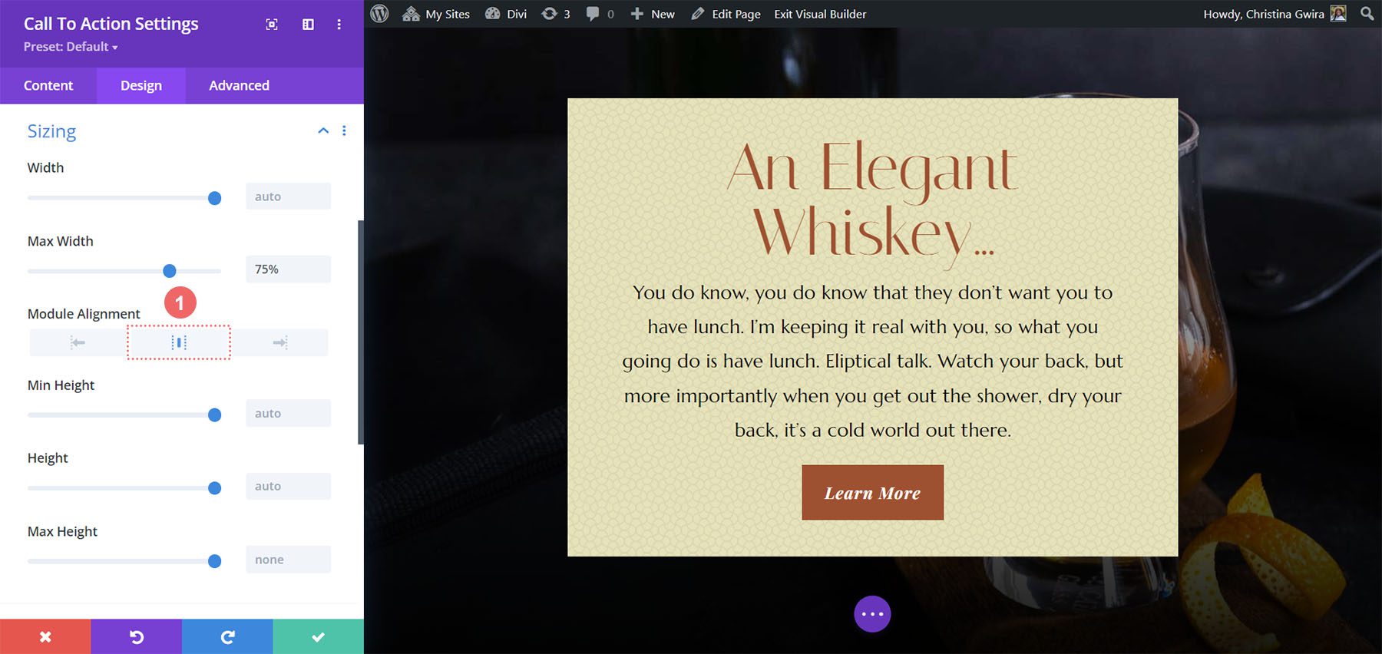Click Exit Visual Builder link
Viewport: 1382px width, 654px height.
(x=820, y=14)
